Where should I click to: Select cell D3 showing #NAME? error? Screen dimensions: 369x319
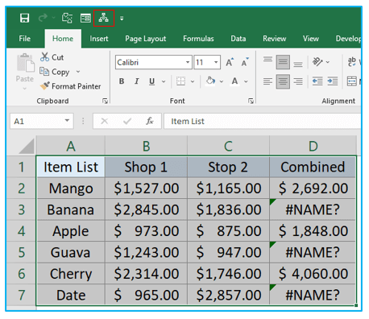313,209
